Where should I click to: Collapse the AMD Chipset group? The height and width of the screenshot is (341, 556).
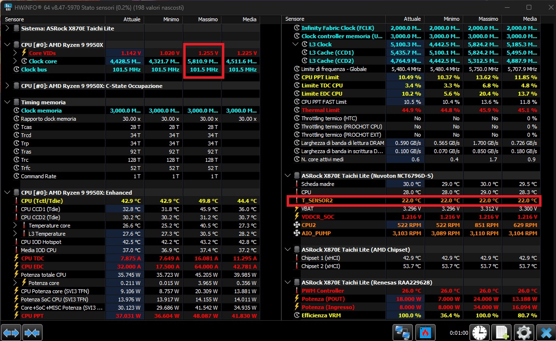288,249
